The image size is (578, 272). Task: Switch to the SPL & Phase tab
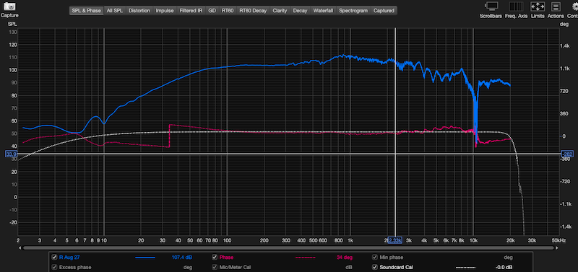pos(86,11)
